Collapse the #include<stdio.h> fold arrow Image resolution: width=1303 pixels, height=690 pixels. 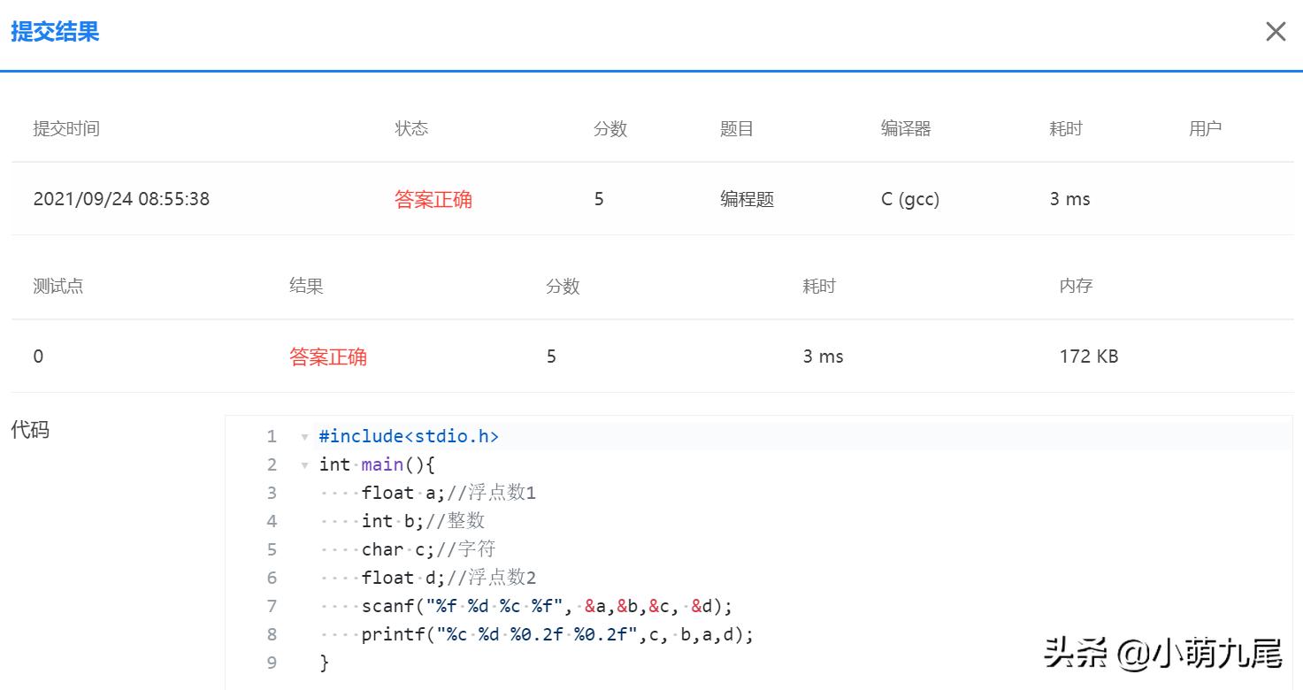[304, 436]
